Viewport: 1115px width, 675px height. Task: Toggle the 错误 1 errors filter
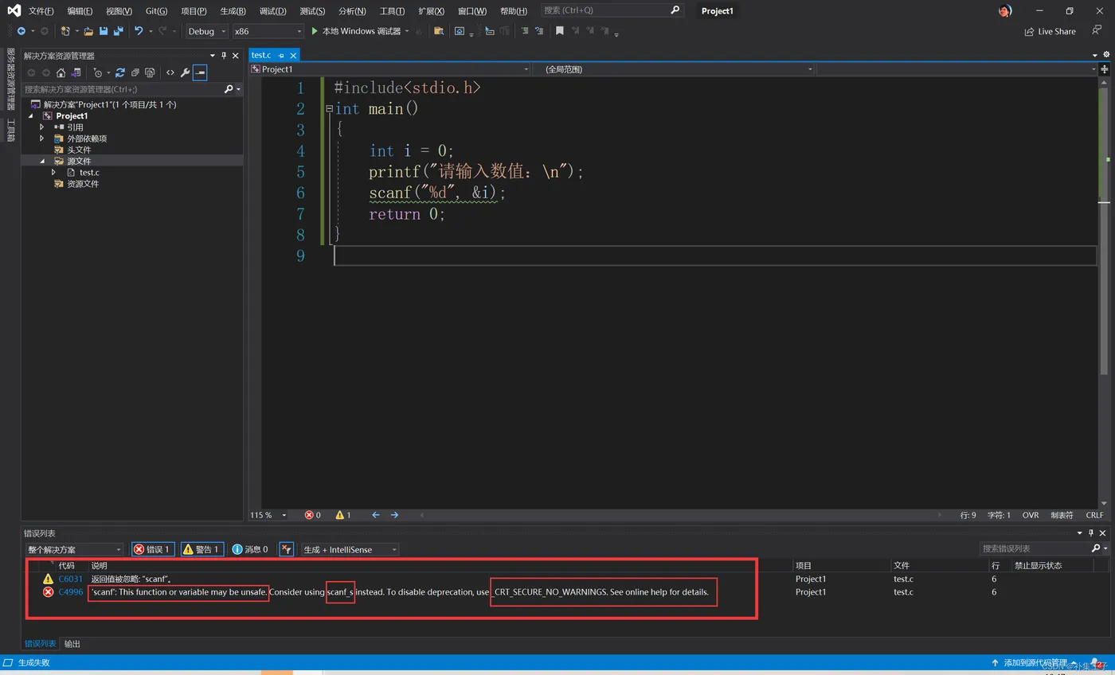[152, 549]
